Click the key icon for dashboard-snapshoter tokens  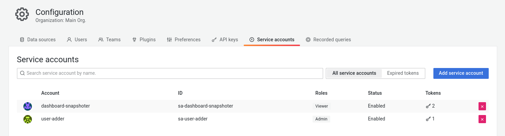[x=428, y=106]
